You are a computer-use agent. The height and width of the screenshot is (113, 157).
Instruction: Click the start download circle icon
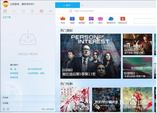[14, 11]
